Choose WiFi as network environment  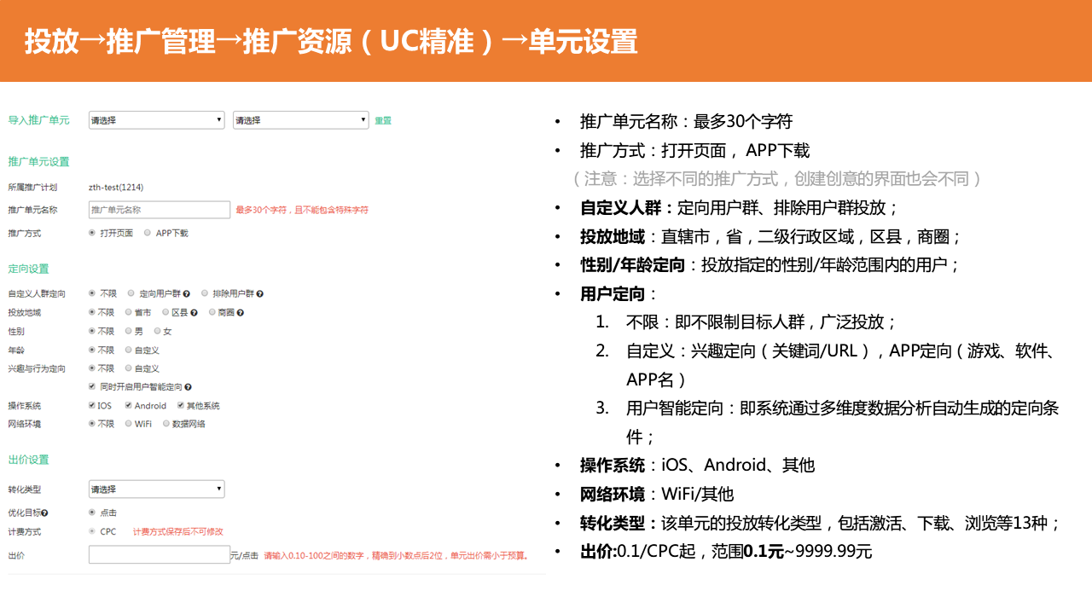[x=128, y=423]
